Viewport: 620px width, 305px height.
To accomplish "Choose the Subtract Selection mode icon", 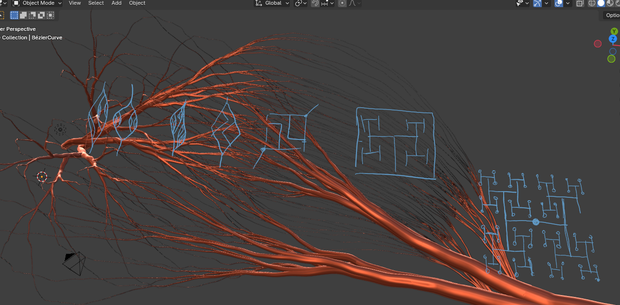I will click(32, 15).
